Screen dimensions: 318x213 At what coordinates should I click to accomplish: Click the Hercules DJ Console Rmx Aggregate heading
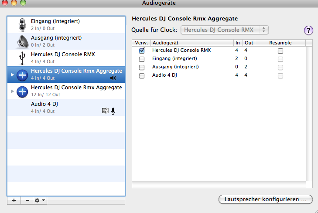(185, 19)
